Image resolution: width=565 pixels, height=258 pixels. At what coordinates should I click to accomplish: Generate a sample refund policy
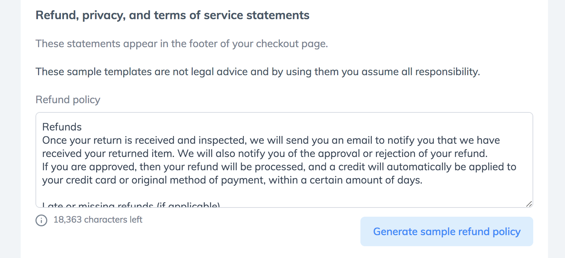(x=447, y=231)
